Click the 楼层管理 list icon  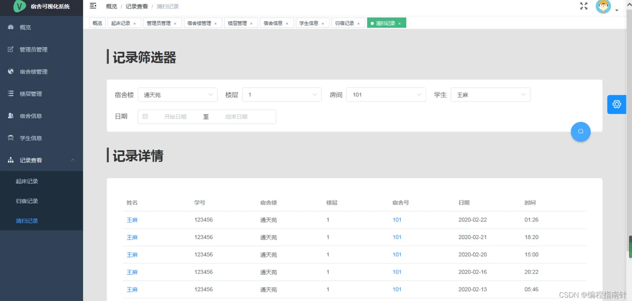[11, 94]
